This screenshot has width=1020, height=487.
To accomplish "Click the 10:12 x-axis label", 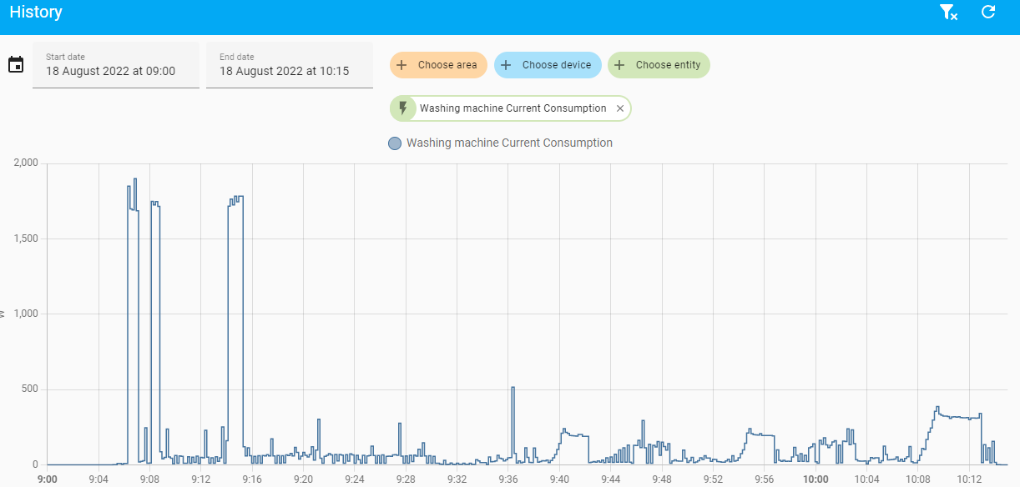I will (x=969, y=479).
